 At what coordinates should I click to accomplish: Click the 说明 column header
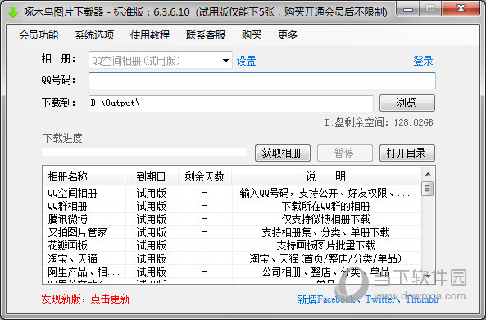[325, 176]
